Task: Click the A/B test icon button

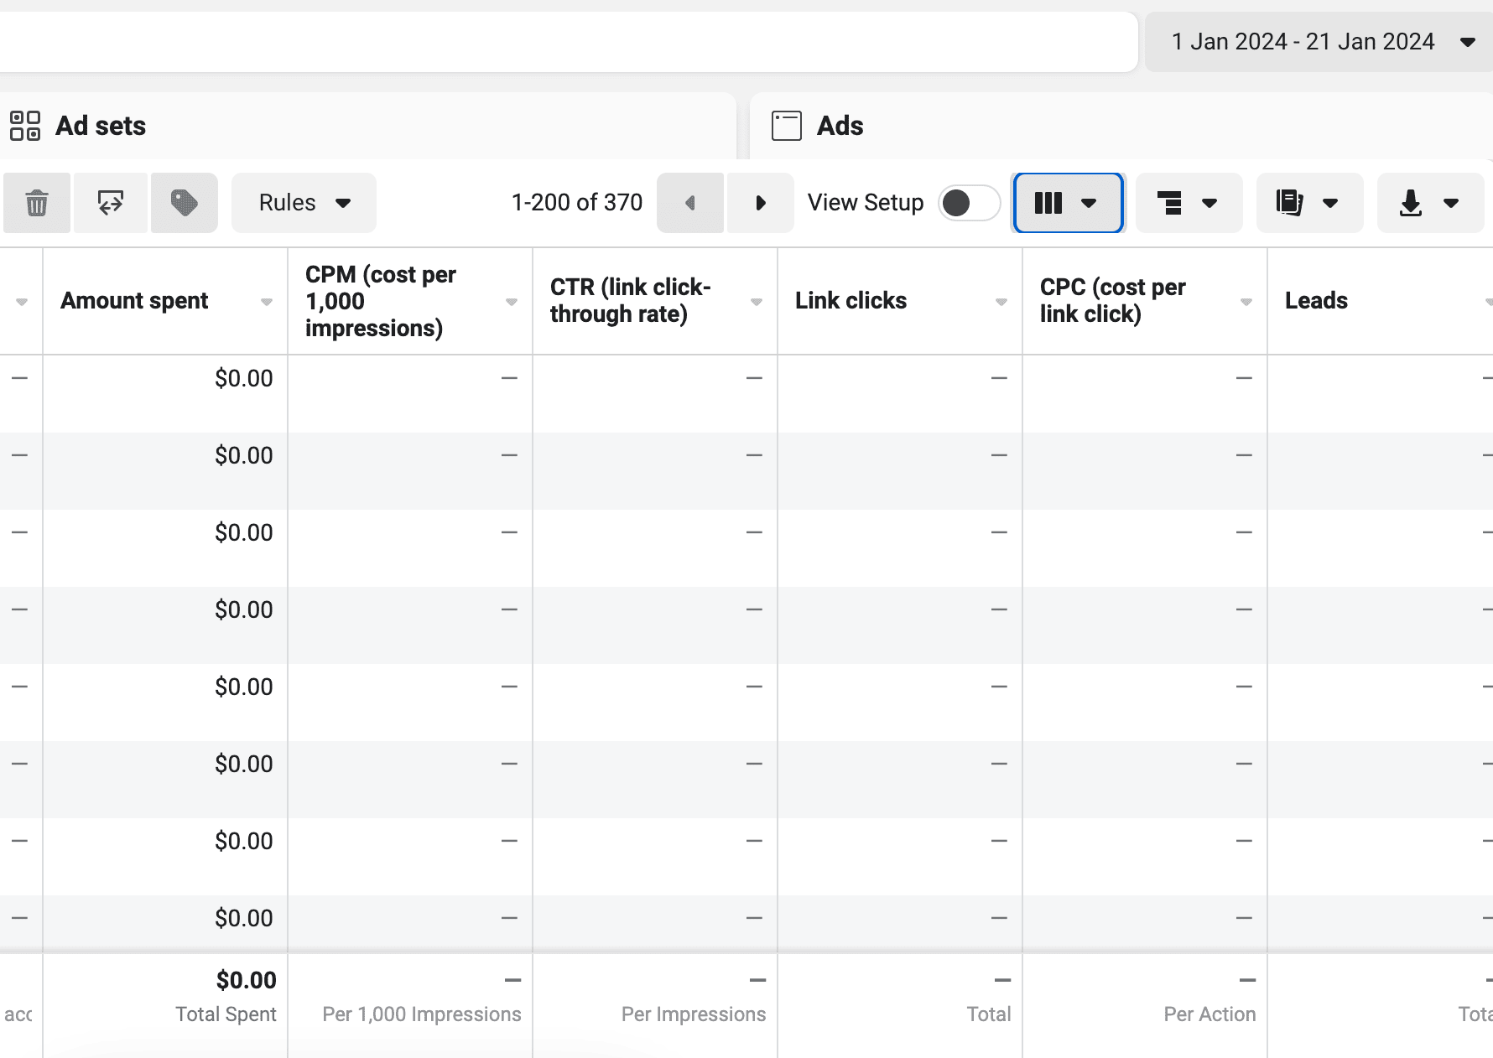Action: (111, 203)
